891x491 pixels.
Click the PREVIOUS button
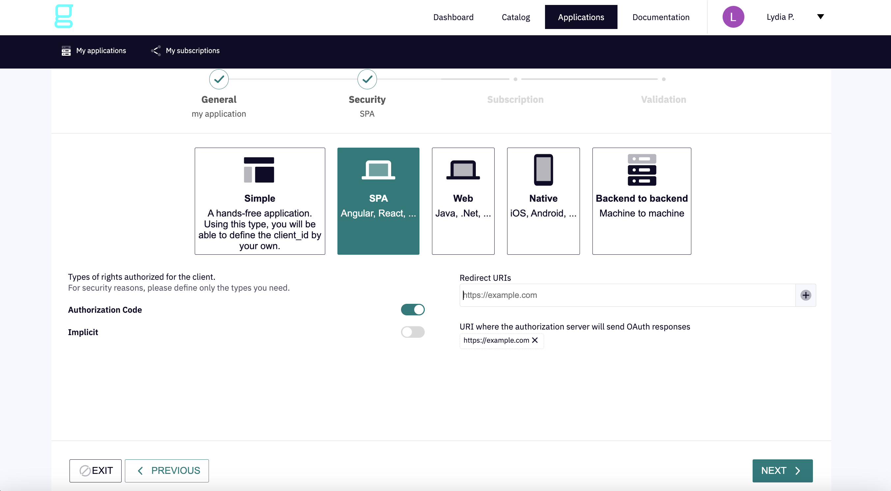(x=167, y=471)
